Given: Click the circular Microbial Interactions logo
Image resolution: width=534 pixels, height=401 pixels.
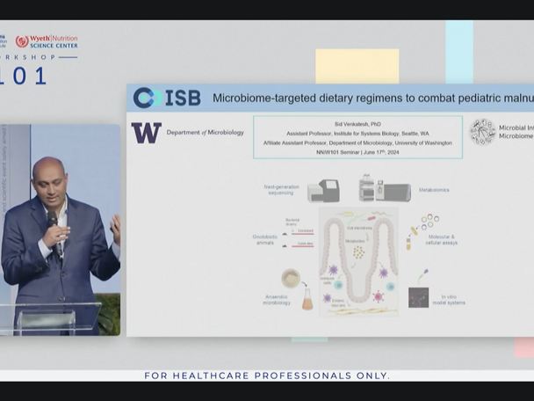Looking at the screenshot, I should [x=482, y=132].
